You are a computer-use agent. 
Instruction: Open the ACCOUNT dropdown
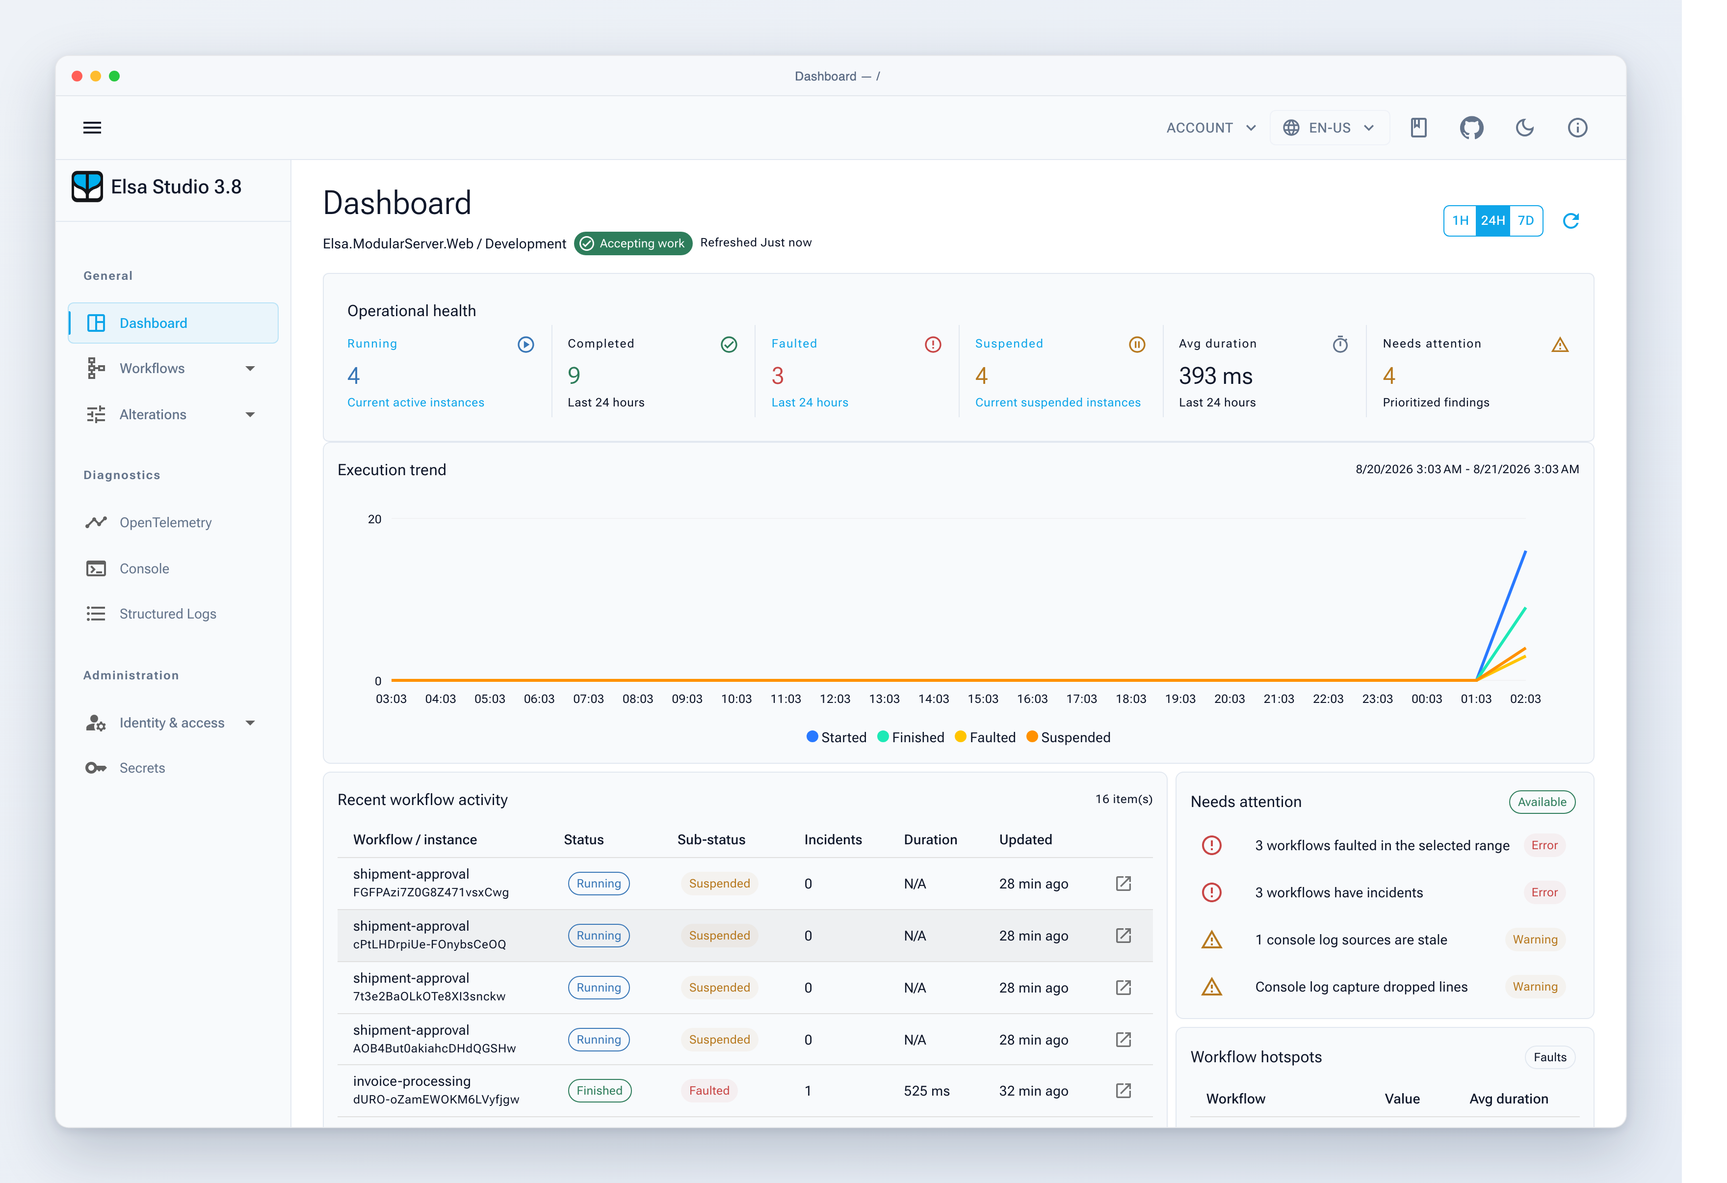[1210, 128]
